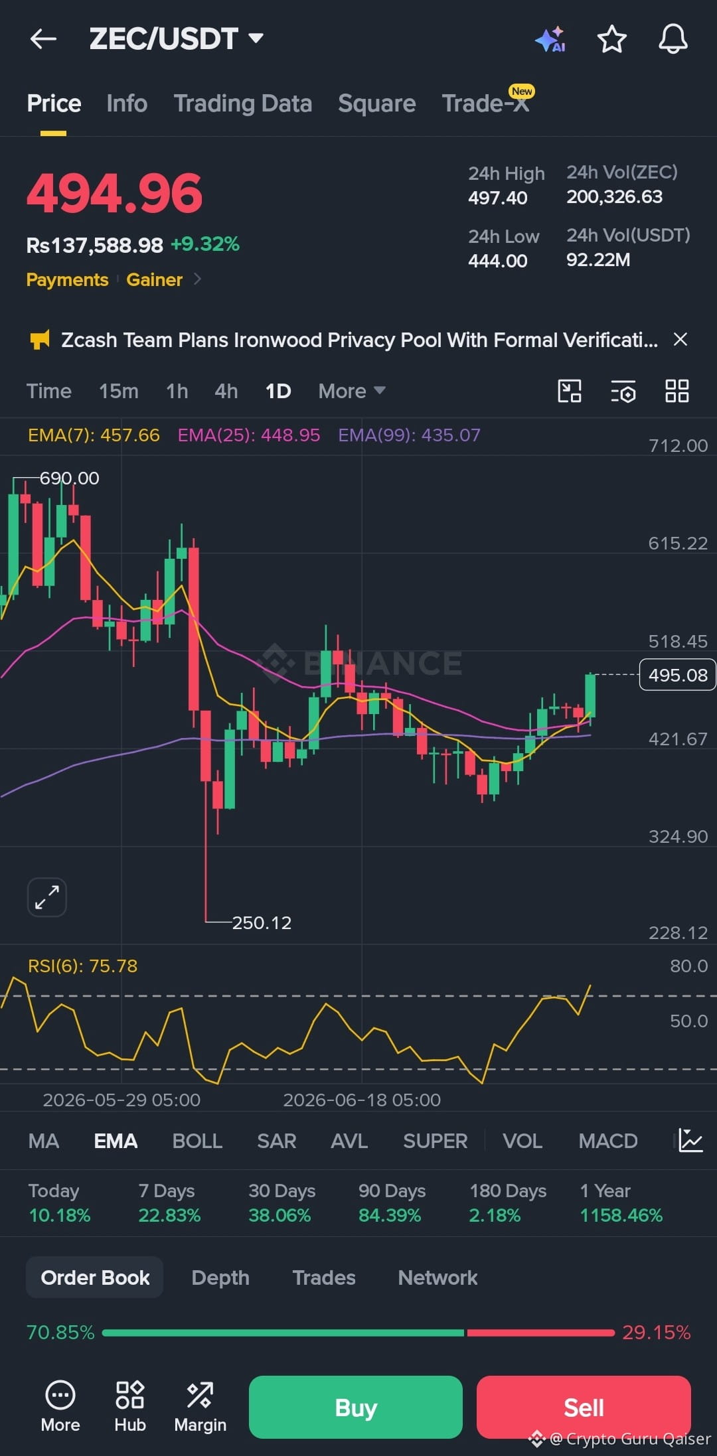
Task: Tap the megaphone announcement icon
Action: pos(40,340)
